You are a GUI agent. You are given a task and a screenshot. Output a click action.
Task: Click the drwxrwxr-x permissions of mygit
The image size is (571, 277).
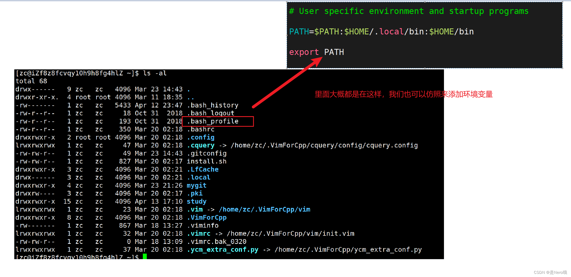pyautogui.click(x=35, y=186)
